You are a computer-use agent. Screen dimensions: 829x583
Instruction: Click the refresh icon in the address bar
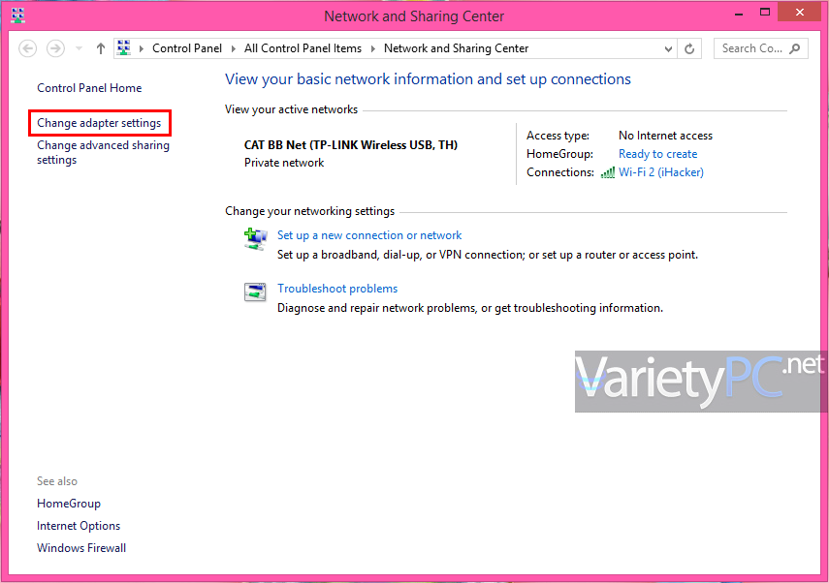coord(688,47)
